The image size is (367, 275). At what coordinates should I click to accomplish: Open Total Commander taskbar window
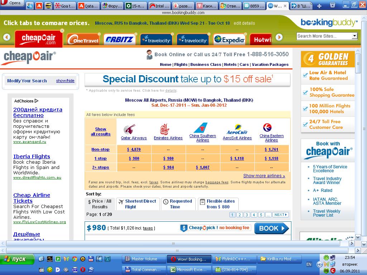click(x=144, y=269)
